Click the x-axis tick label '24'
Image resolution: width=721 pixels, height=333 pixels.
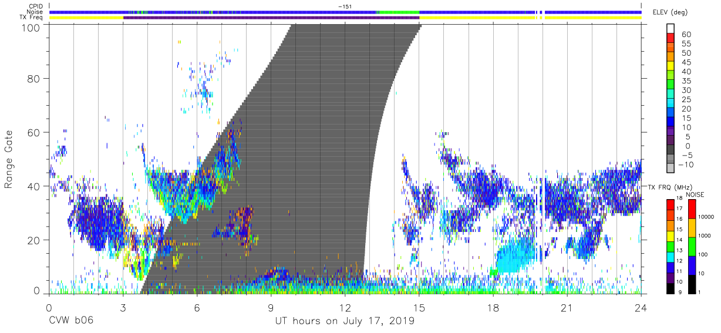click(x=641, y=308)
